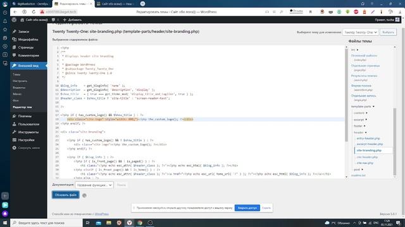Click the red warning security icon in address bar
The height and width of the screenshot is (227, 405).
coord(42,12)
